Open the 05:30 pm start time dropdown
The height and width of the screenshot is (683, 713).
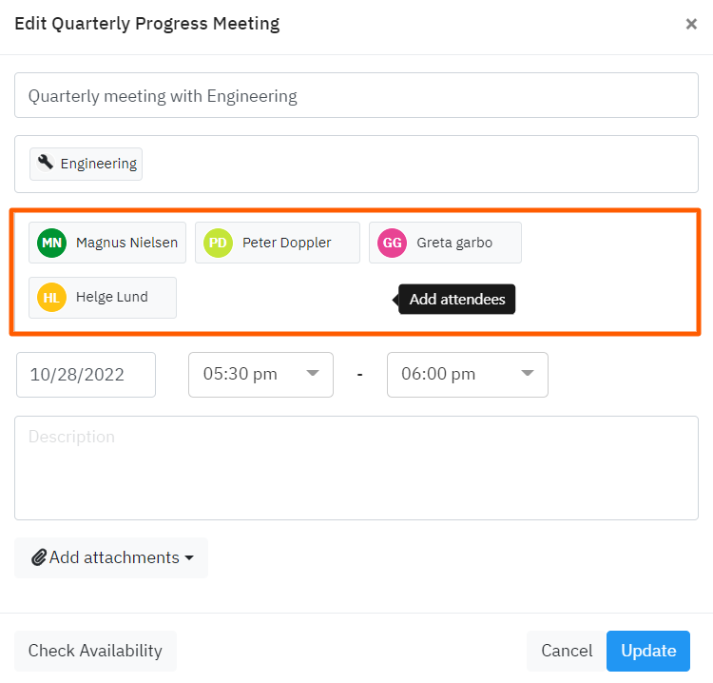pyautogui.click(x=260, y=374)
